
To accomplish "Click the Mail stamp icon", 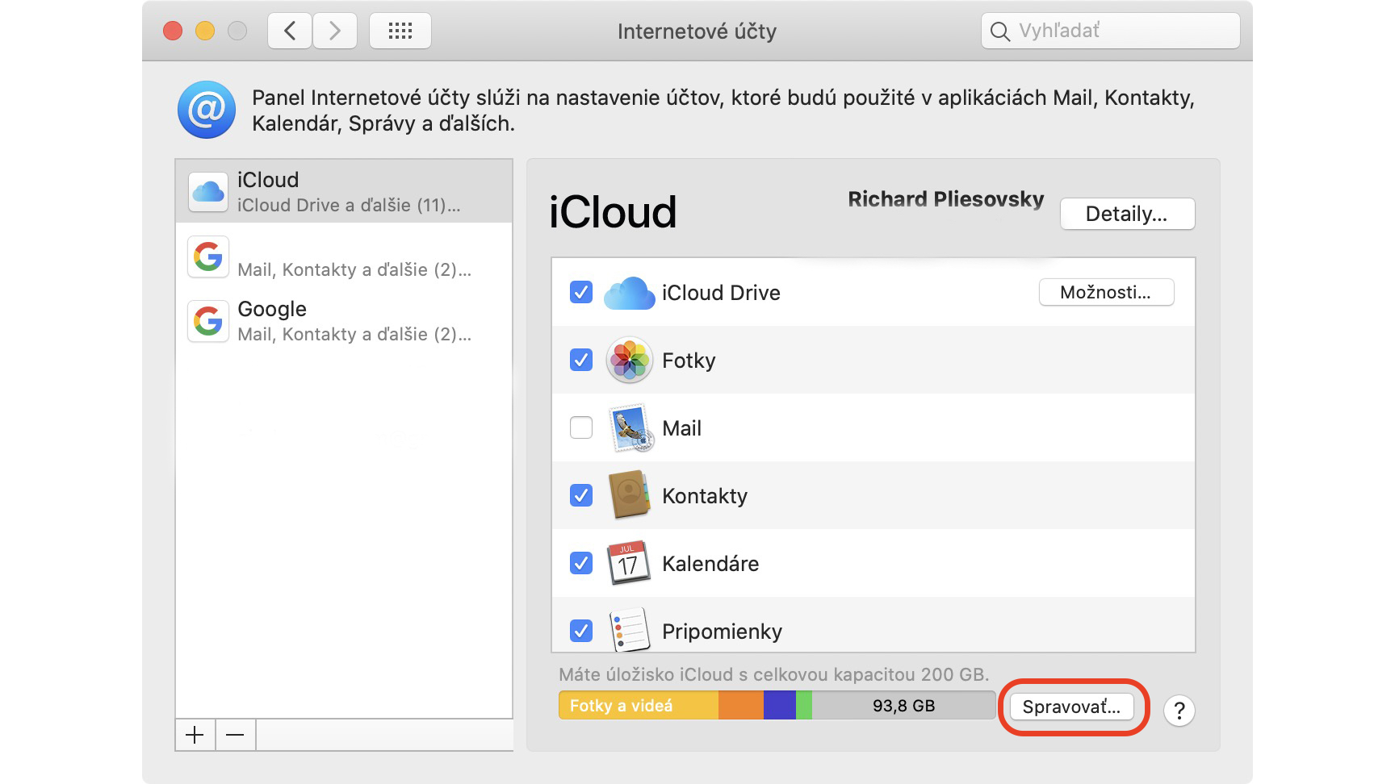I will [630, 428].
